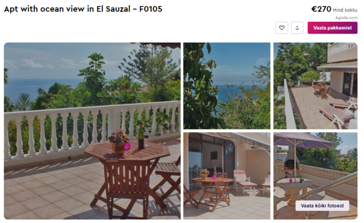Click the wine bottle in large photo
Screen dimensions: 364x223
click(x=141, y=137)
